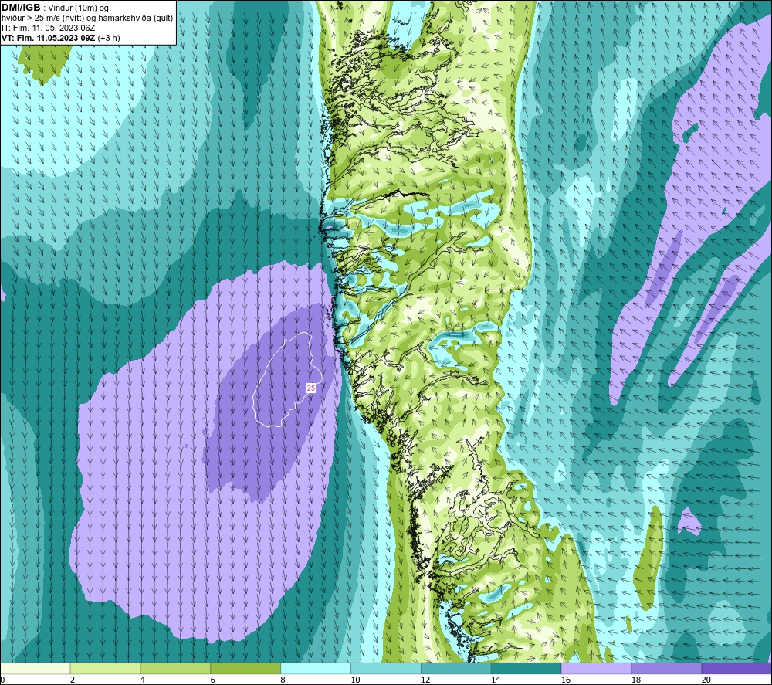Viewport: 772px width, 685px height.
Task: Click the 14-16 m/s dark teal legend swatch
Action: [526, 668]
